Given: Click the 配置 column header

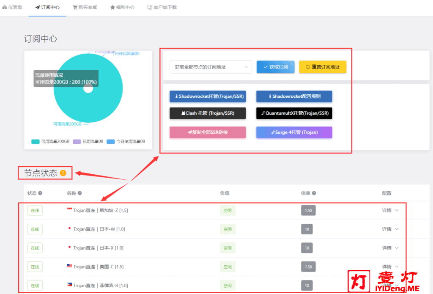Looking at the screenshot, I should click(386, 193).
